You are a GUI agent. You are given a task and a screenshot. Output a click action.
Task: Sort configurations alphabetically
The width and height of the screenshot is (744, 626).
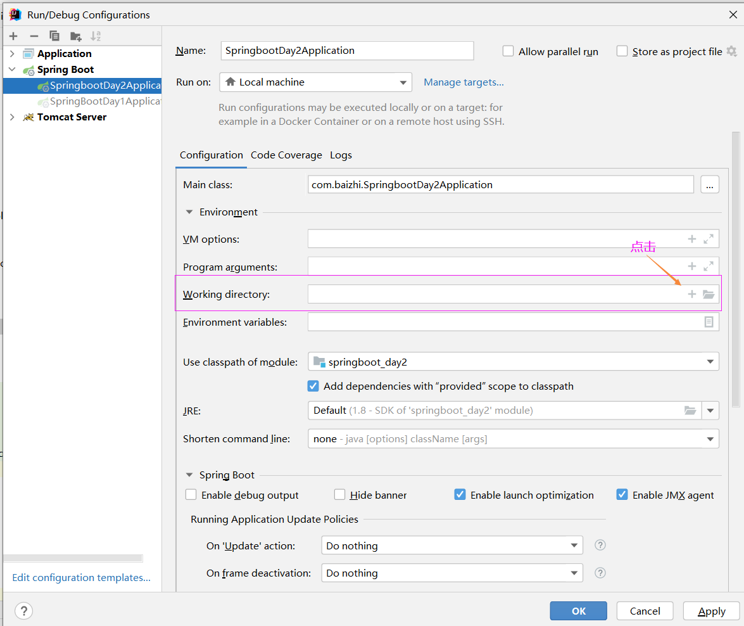pos(96,36)
